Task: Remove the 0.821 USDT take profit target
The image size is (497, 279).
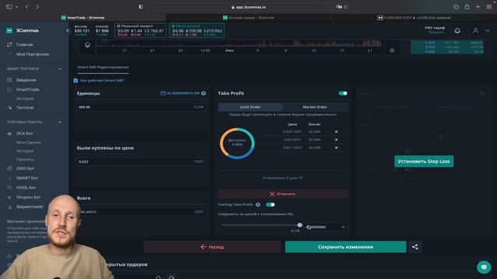Action: point(336,148)
